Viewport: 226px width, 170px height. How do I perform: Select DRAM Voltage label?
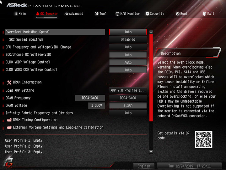coord(16,105)
